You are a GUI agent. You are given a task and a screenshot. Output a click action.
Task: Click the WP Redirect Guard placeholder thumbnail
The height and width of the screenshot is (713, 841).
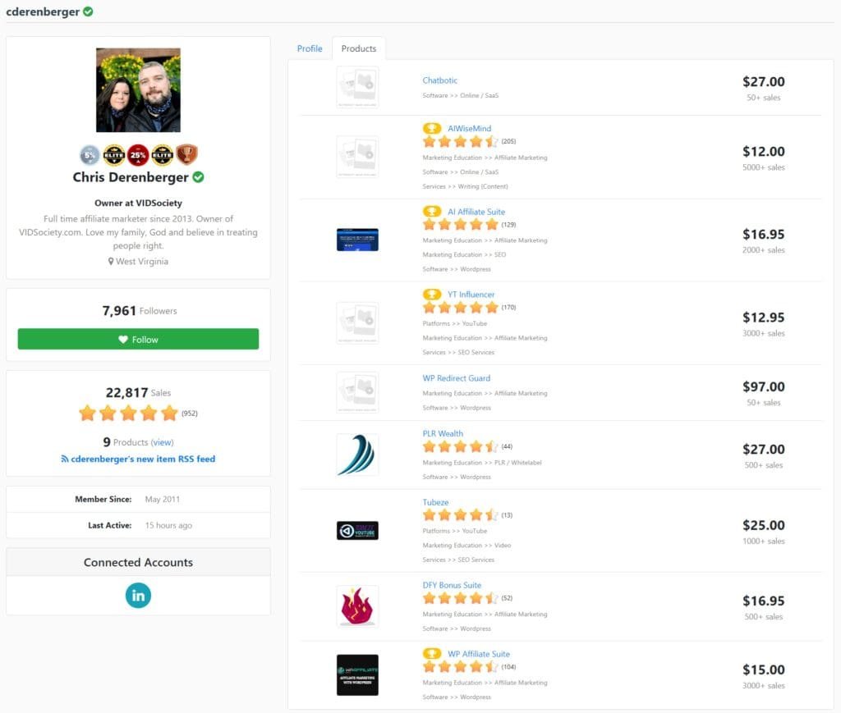(x=357, y=392)
